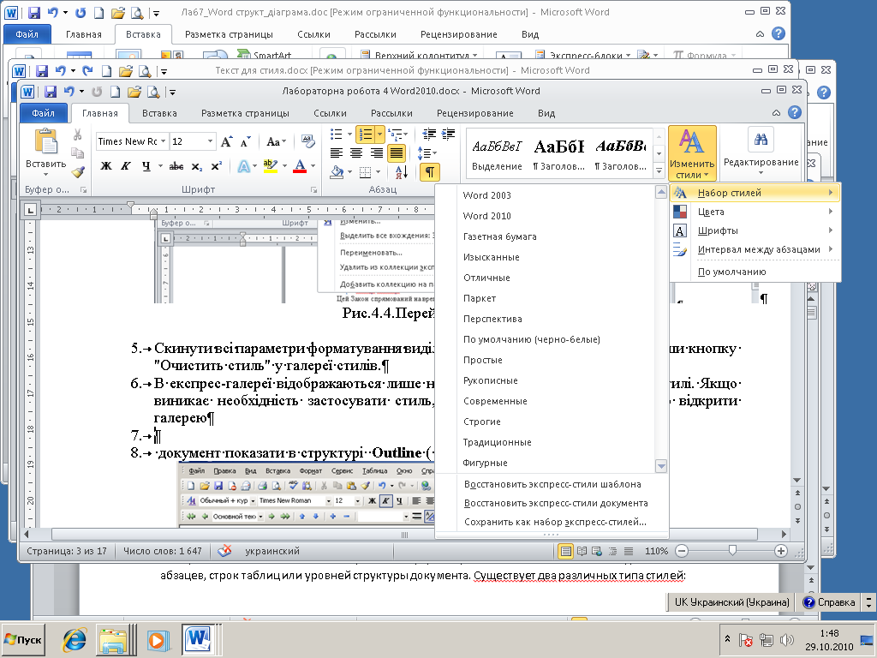
Task: Click the Shading paint bucket icon
Action: tap(337, 171)
